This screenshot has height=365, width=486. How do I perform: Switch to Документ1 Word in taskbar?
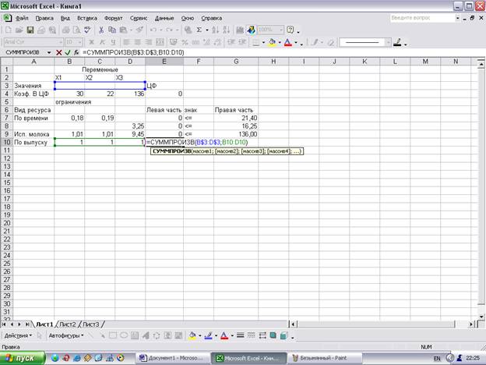coord(171,358)
